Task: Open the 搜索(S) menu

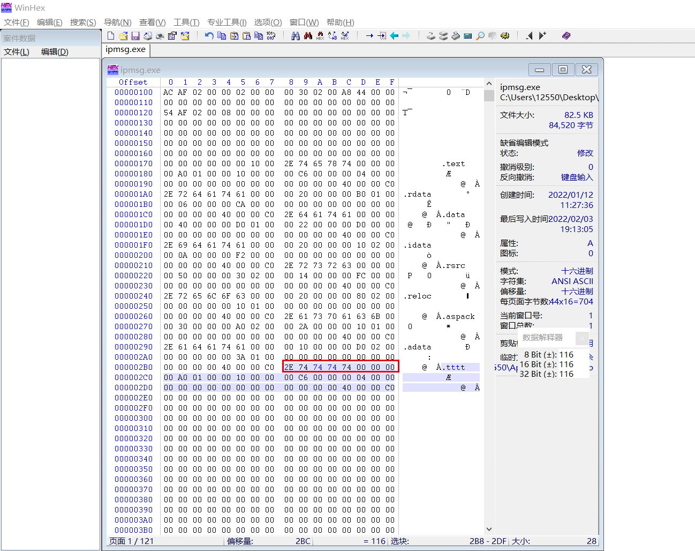Action: pyautogui.click(x=83, y=22)
